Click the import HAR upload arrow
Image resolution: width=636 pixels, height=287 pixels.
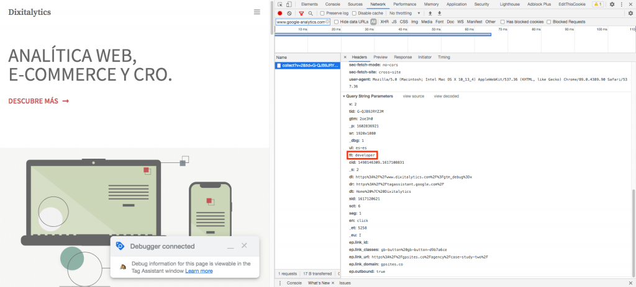(430, 13)
